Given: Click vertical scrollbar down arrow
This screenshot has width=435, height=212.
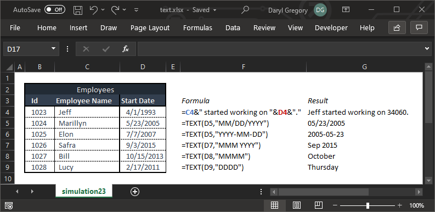Looking at the screenshot, I should pyautogui.click(x=429, y=180).
